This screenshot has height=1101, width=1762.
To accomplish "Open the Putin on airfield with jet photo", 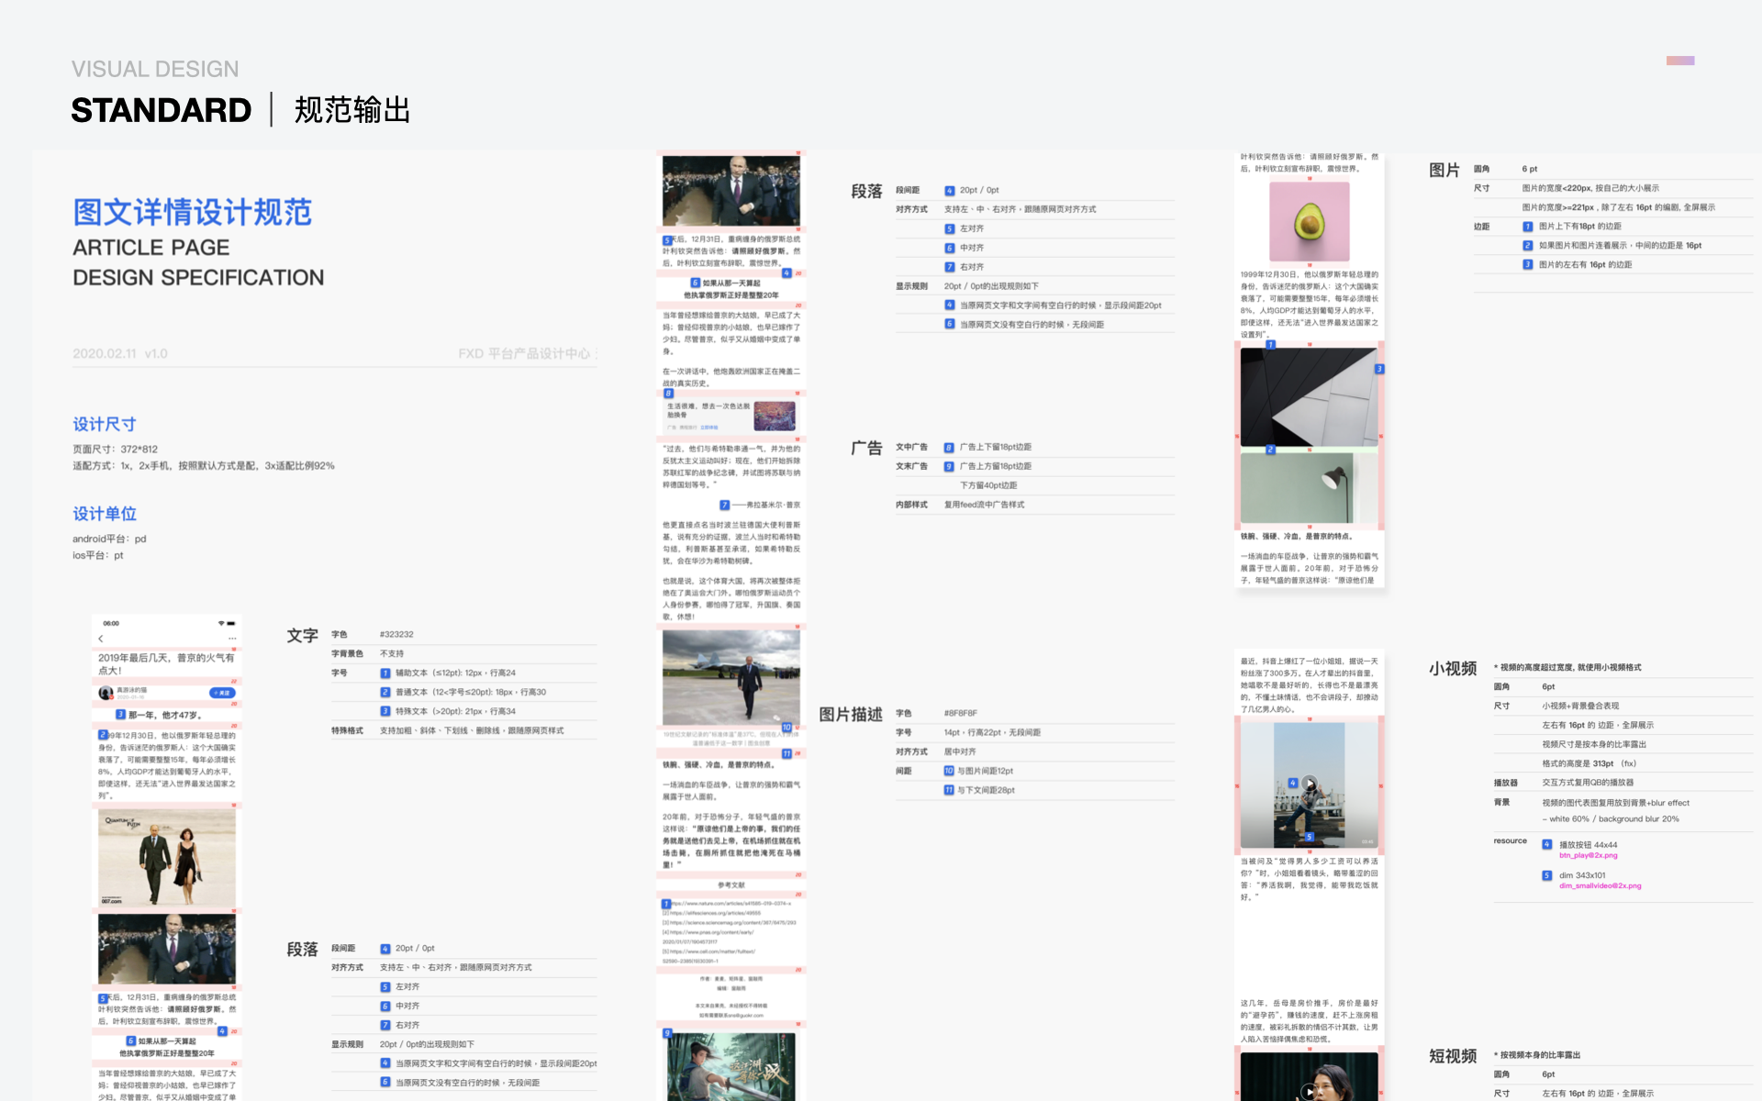I will 731,677.
